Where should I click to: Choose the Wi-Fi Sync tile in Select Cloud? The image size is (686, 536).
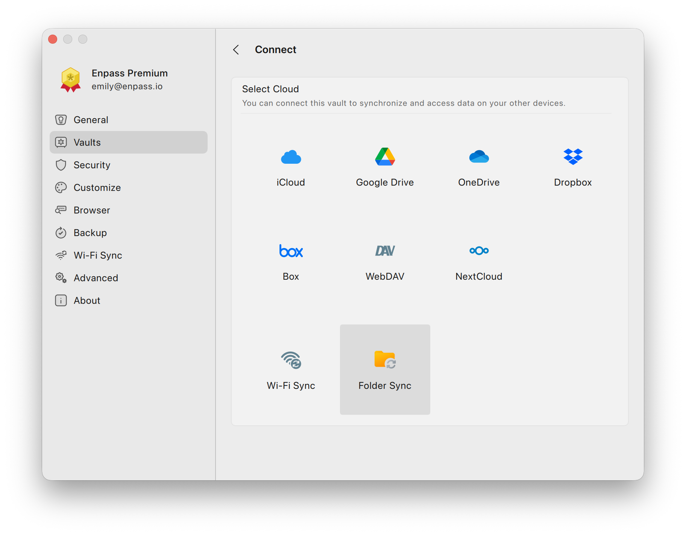(291, 370)
